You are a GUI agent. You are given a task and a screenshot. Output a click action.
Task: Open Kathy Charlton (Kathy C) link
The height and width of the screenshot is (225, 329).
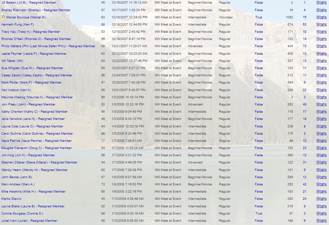pyautogui.click(x=34, y=112)
